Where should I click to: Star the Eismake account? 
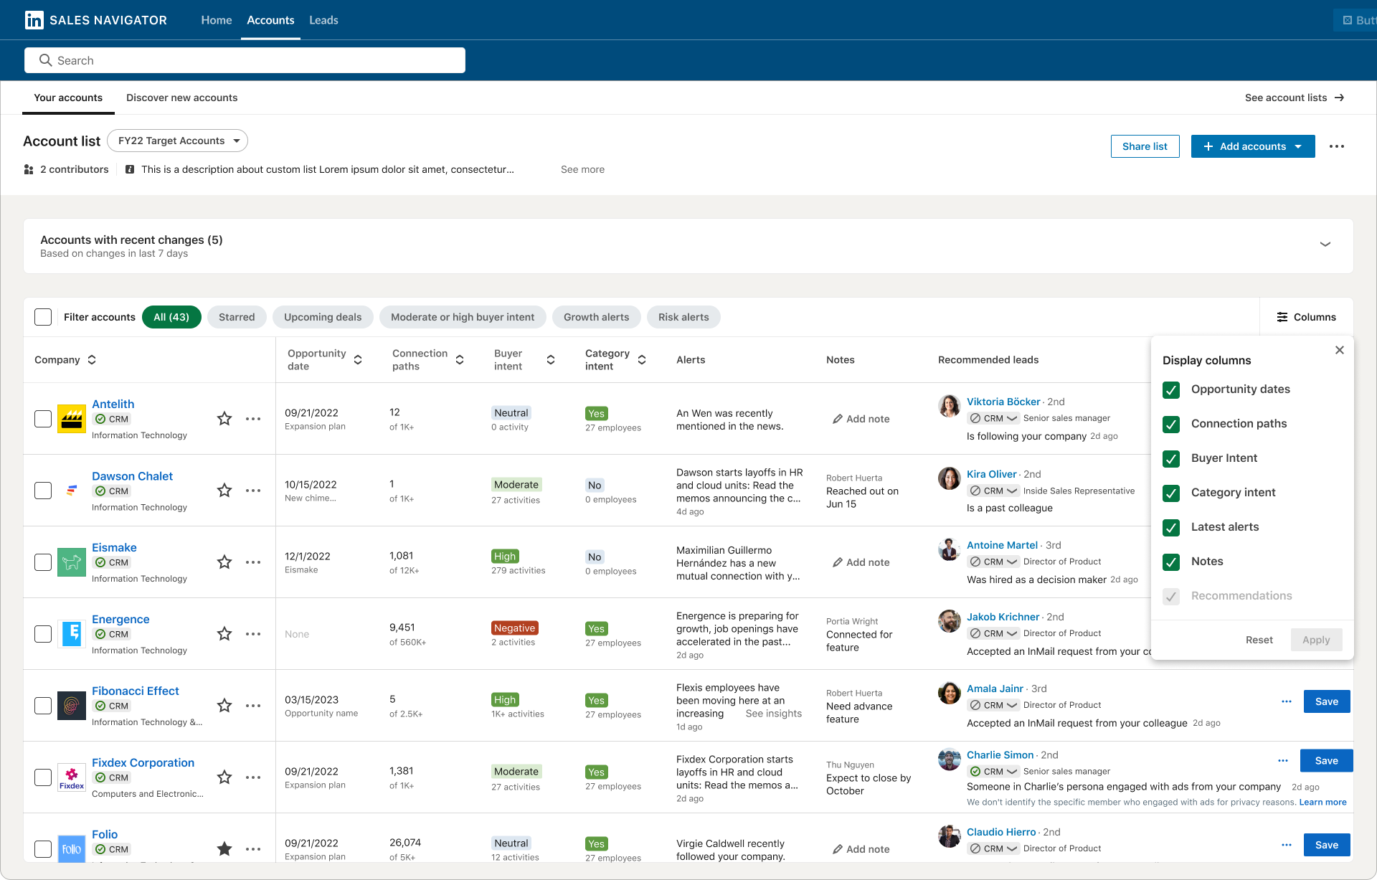click(x=224, y=562)
